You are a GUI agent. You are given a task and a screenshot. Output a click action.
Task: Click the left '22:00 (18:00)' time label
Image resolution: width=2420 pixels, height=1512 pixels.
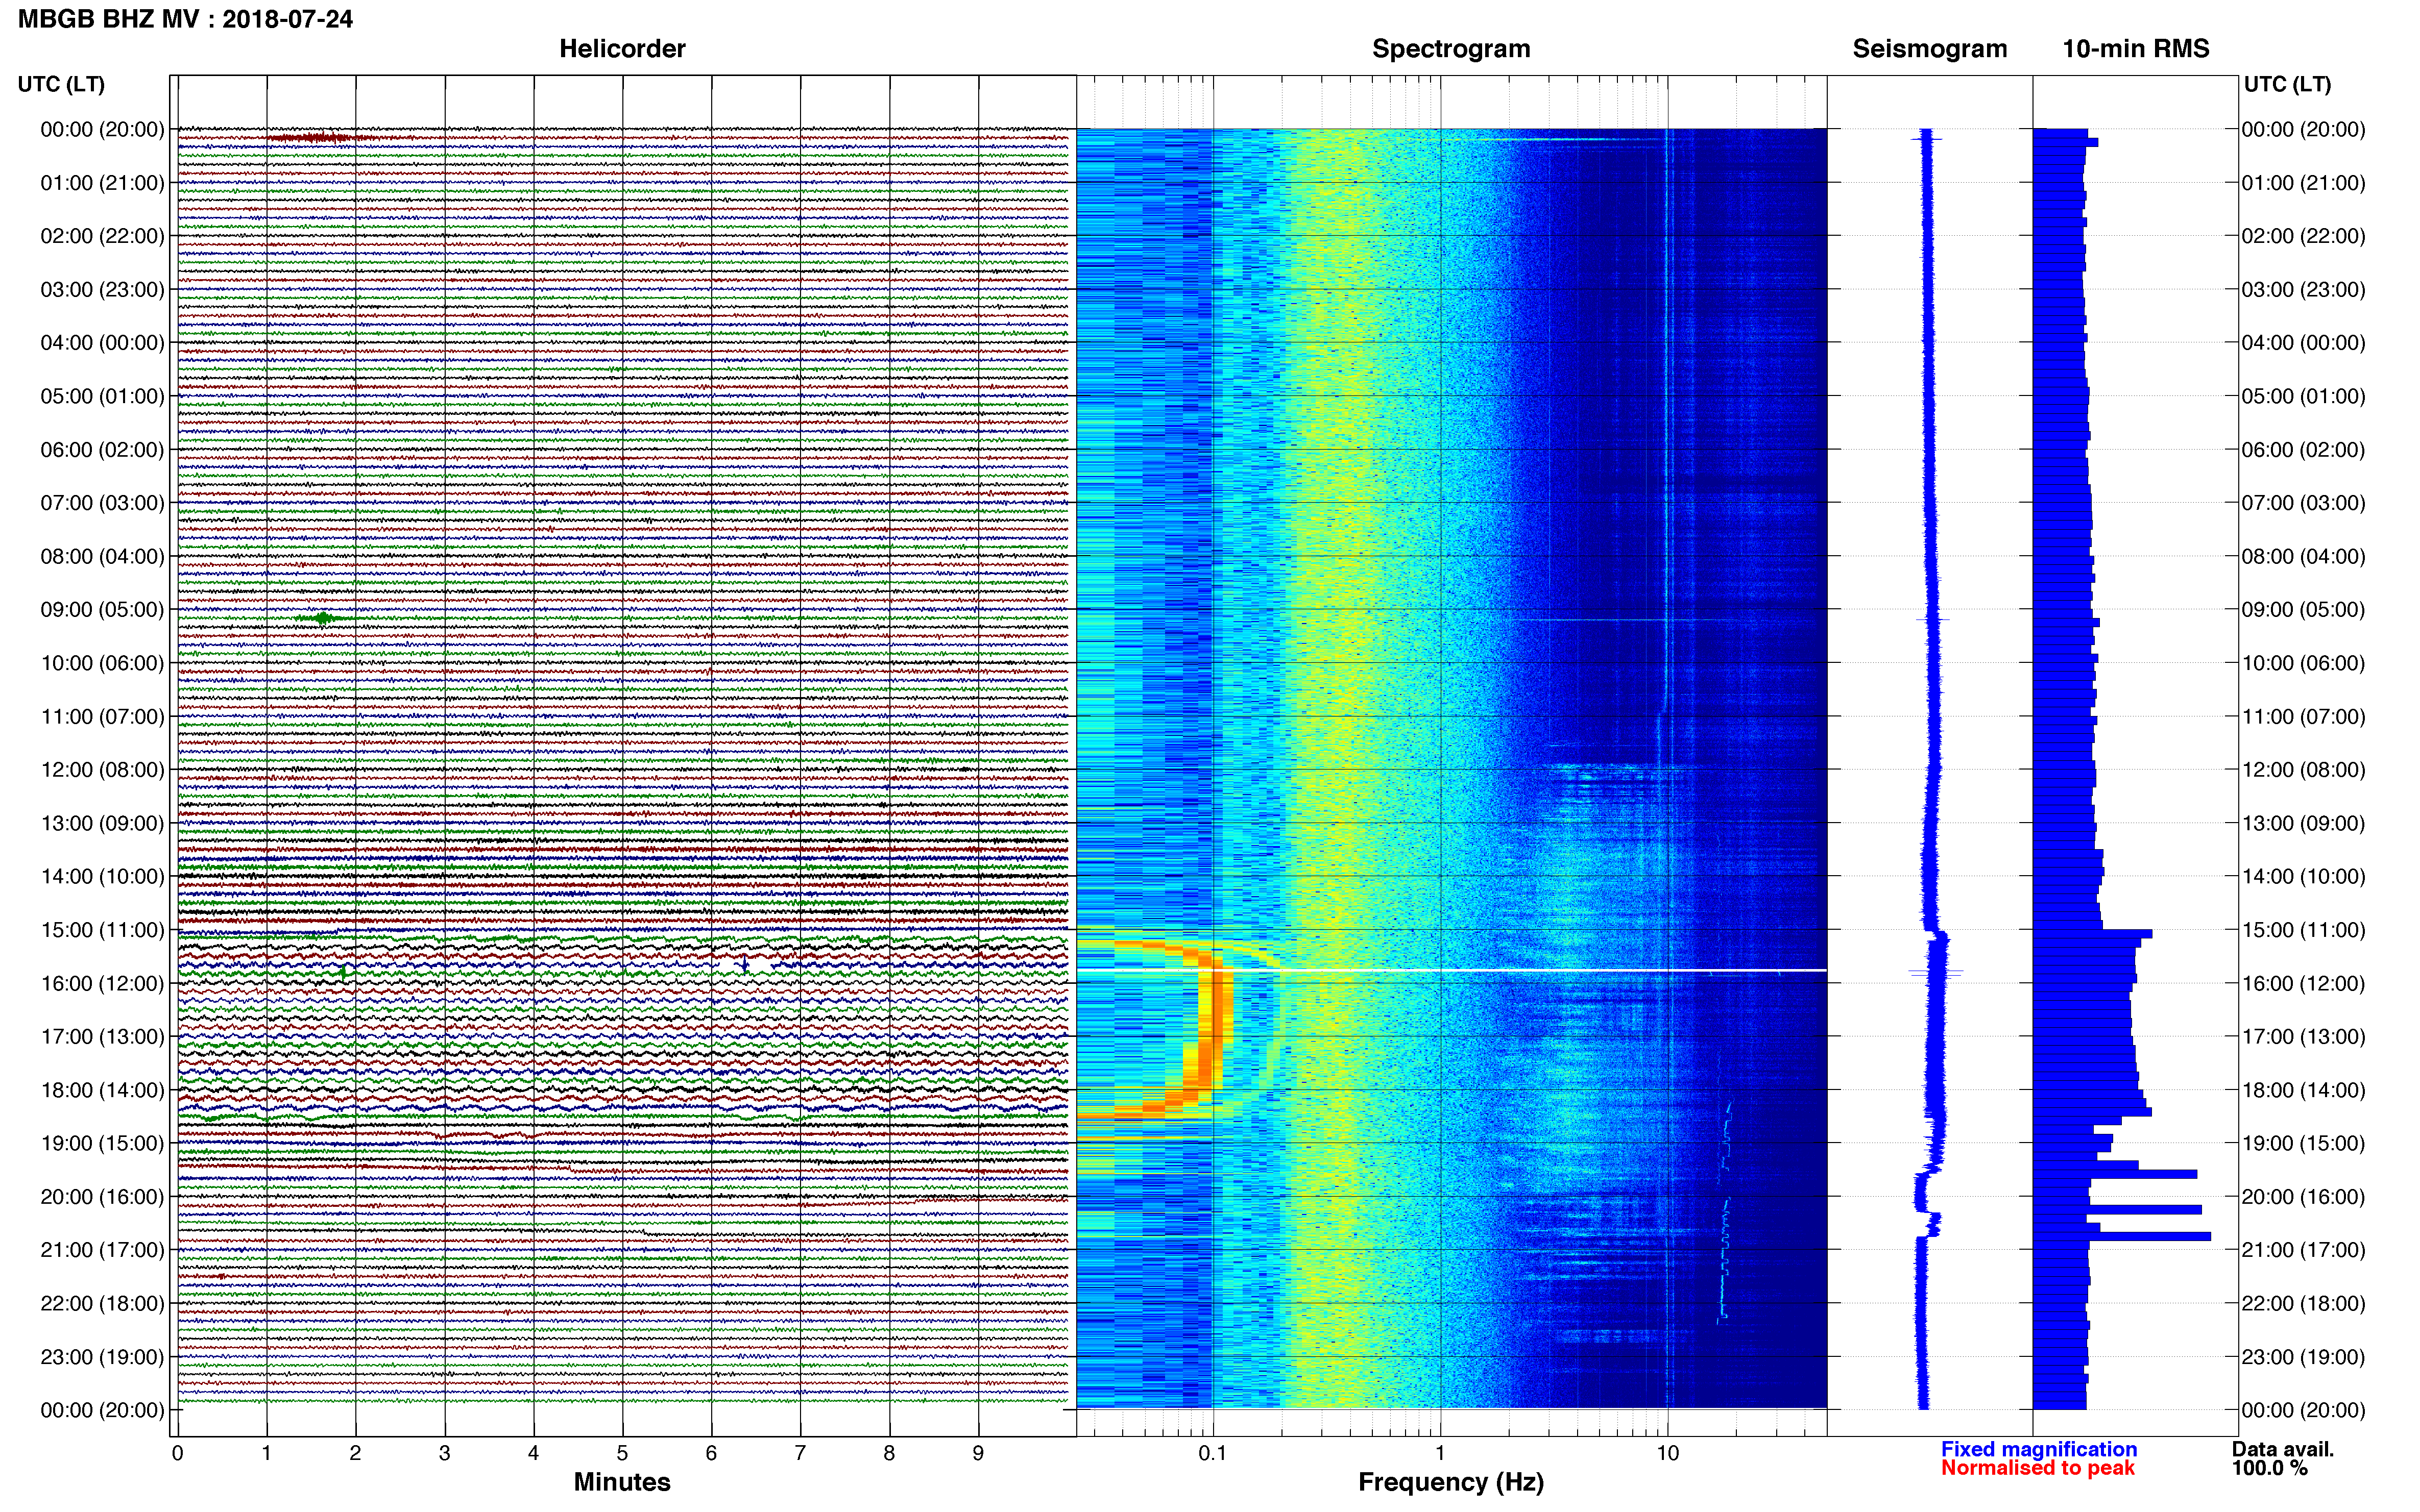[102, 1304]
